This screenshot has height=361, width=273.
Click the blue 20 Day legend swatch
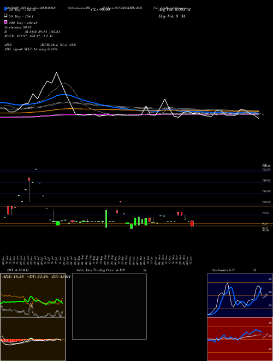tap(5, 9)
